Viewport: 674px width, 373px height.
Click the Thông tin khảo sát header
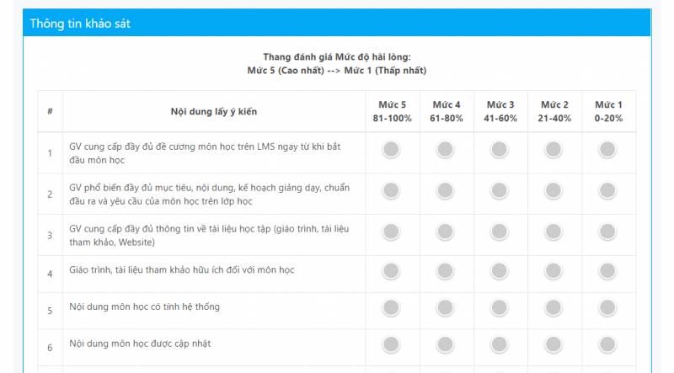pos(80,24)
